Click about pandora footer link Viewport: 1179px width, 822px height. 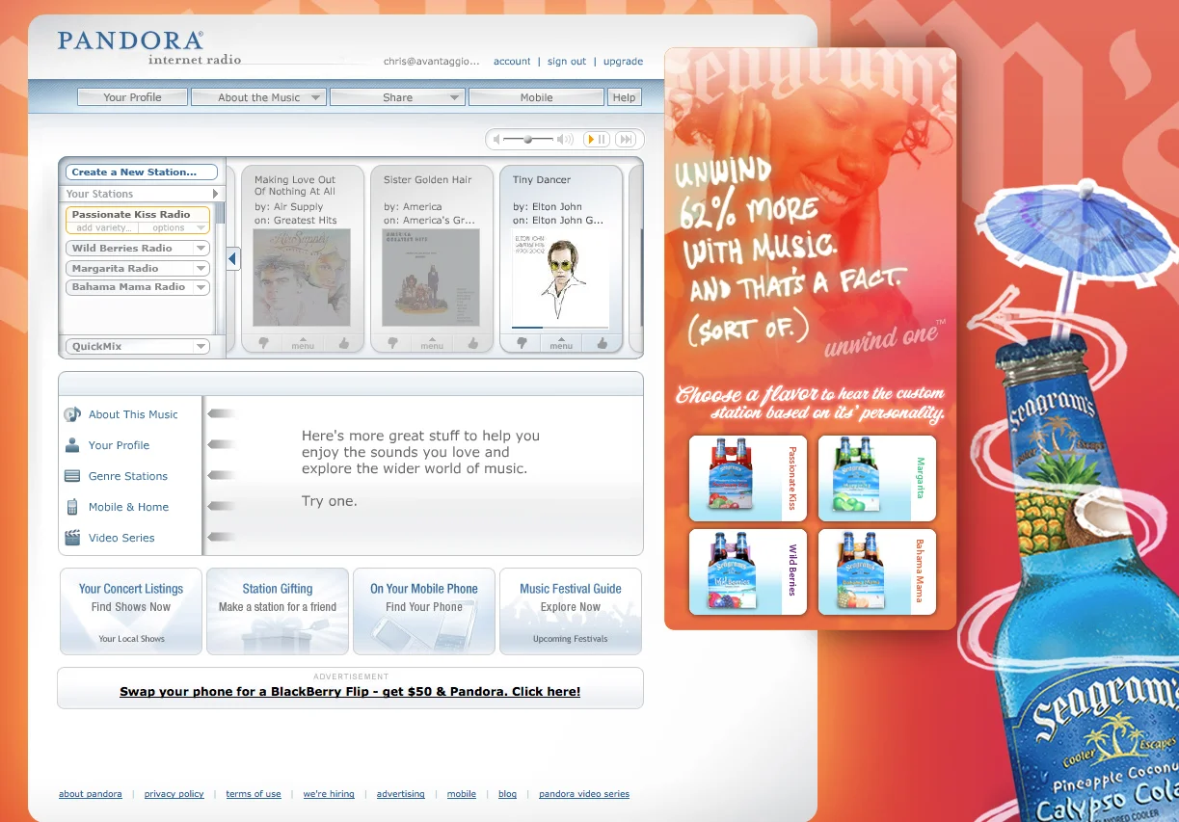coord(91,794)
